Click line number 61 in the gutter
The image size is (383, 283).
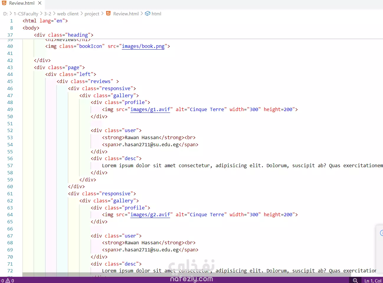click(x=10, y=193)
